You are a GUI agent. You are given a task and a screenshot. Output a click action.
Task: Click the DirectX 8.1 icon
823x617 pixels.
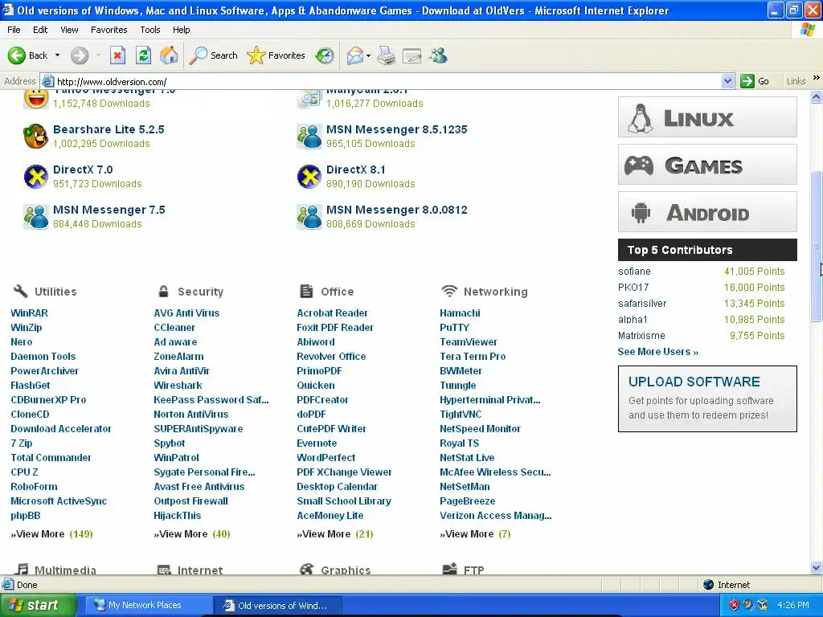pyautogui.click(x=309, y=176)
